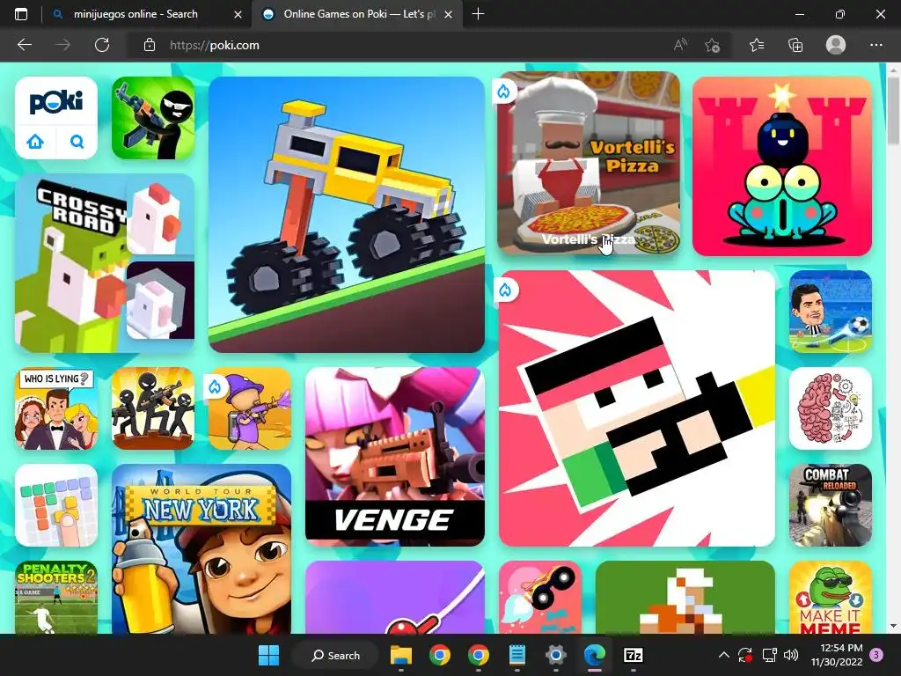Toggle the Read aloud icon

coord(680,45)
